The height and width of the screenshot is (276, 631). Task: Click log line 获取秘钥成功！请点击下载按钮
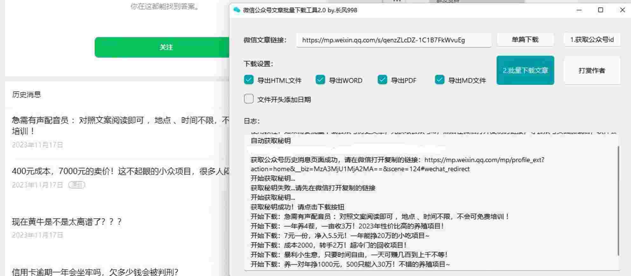[x=297, y=207]
